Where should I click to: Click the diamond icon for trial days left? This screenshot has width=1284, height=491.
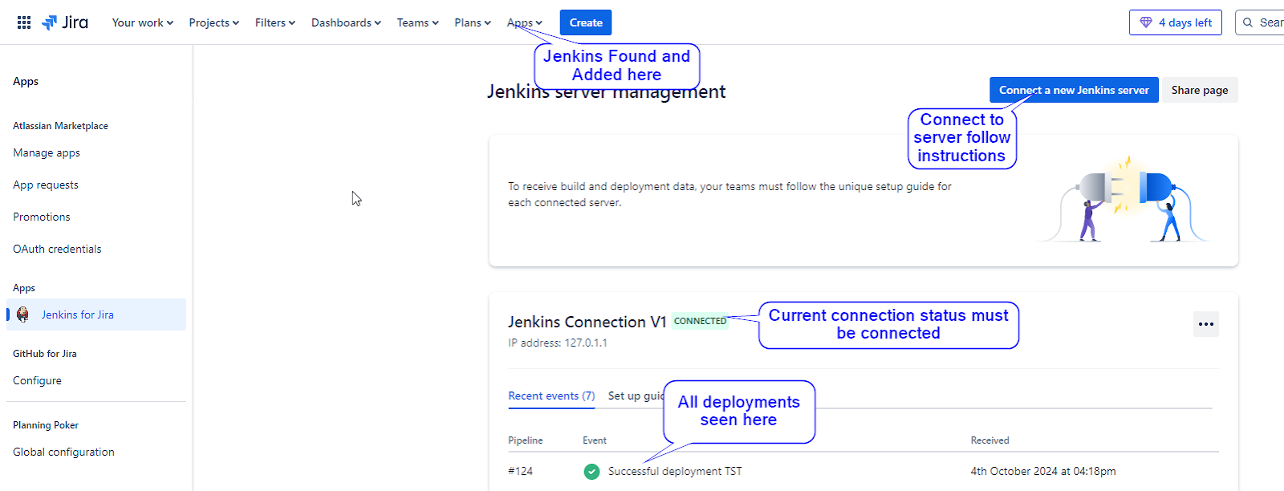pyautogui.click(x=1146, y=22)
